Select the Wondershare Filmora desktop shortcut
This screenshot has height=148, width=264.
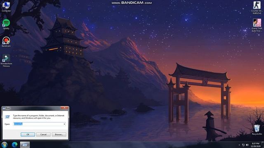[6, 60]
